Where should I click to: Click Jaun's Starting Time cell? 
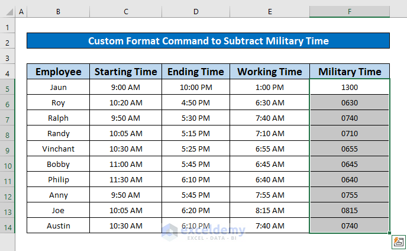[x=125, y=88]
